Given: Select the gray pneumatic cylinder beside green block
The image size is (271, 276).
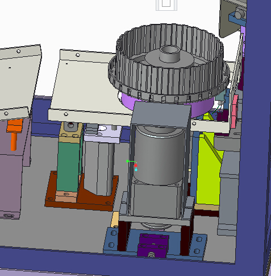Looking at the screenshot, I should click(x=98, y=169).
